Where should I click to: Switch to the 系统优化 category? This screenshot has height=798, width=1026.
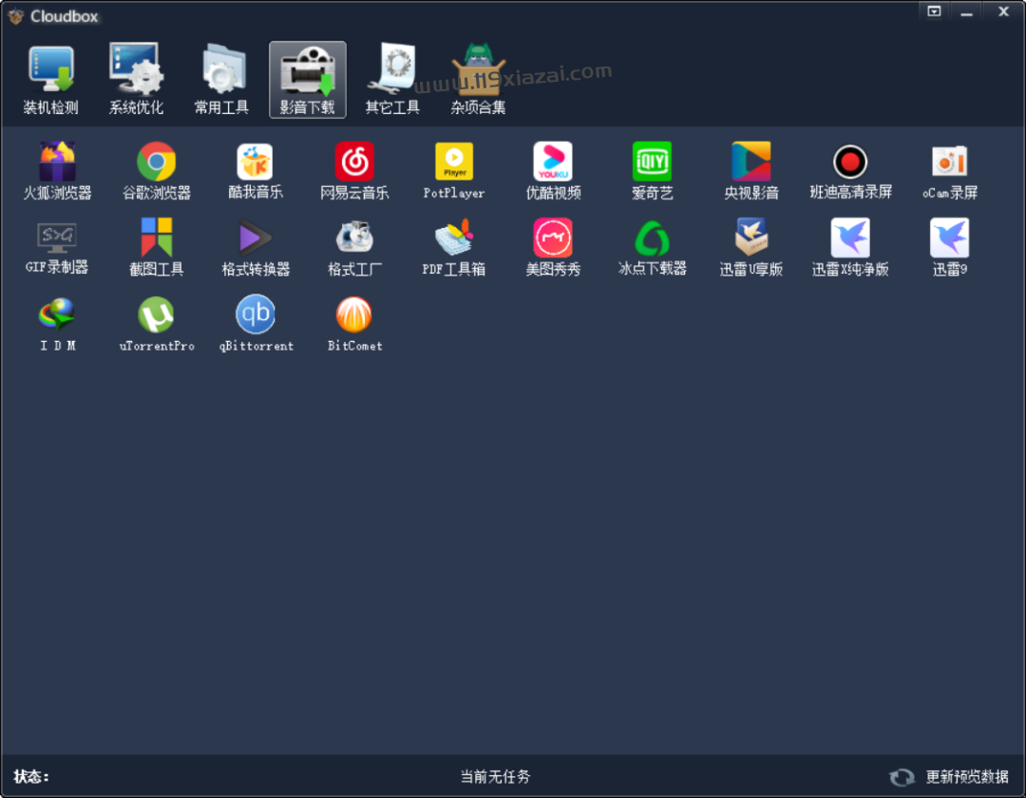(136, 80)
